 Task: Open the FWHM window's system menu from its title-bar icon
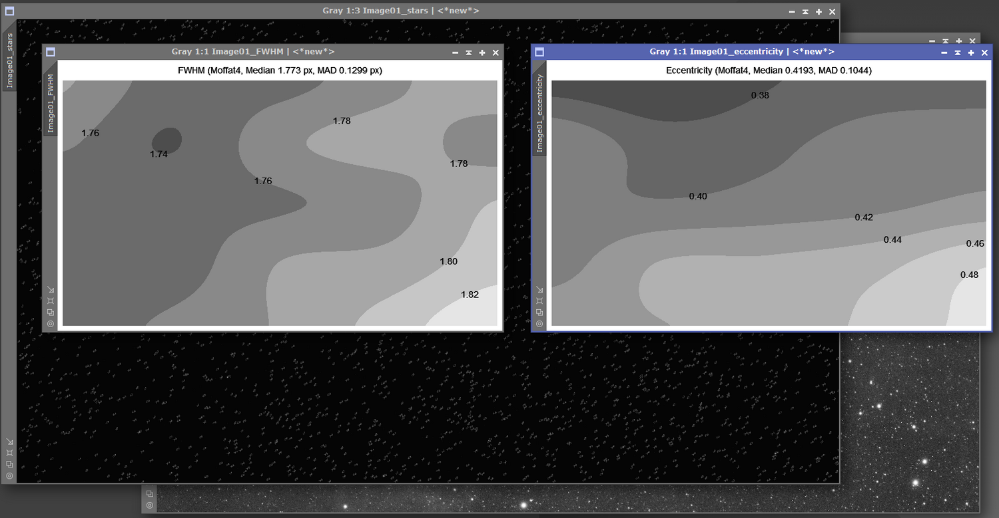click(50, 52)
